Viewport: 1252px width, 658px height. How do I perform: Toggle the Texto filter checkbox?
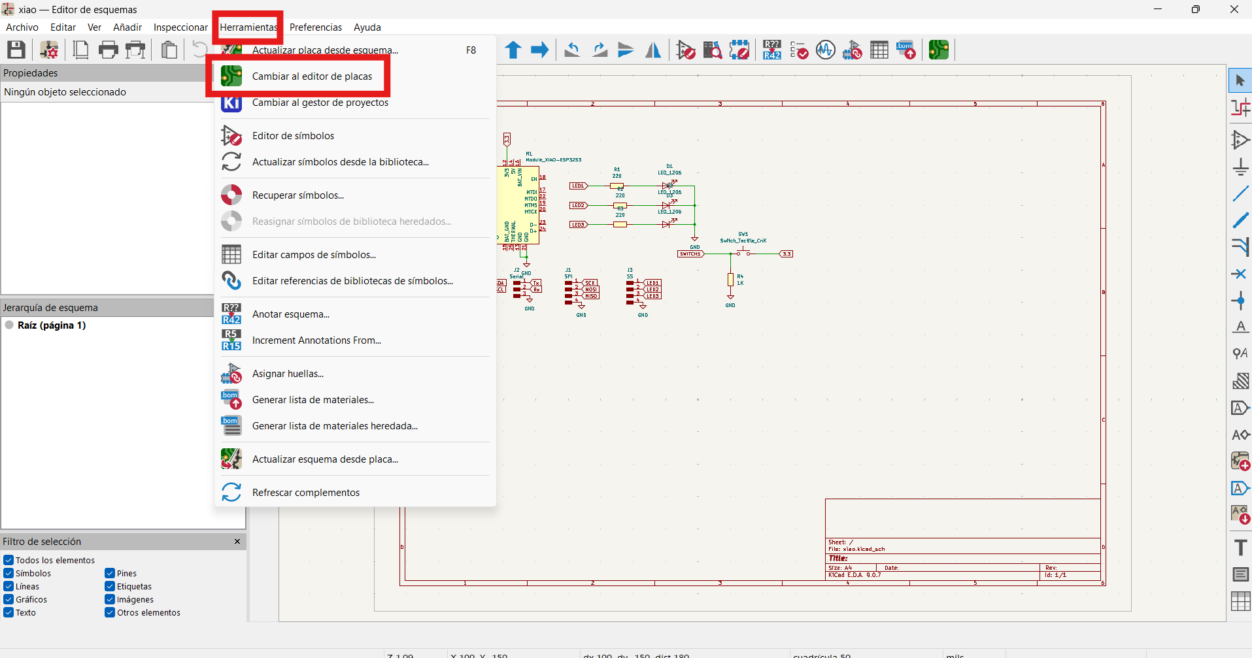(8, 612)
